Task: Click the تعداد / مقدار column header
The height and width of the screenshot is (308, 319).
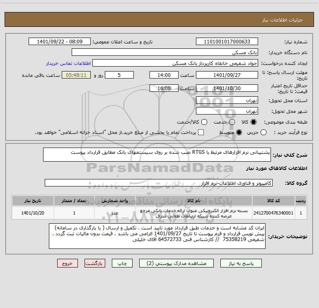Action: 74,201
